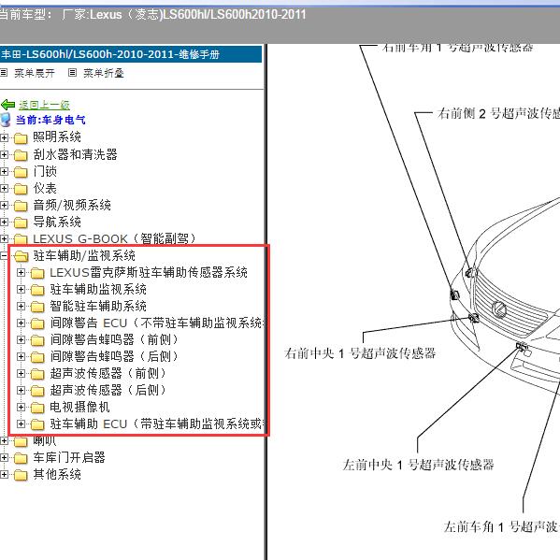The width and height of the screenshot is (560, 560).
Task: Click the folder icon beside 仪表
Action: click(x=21, y=189)
